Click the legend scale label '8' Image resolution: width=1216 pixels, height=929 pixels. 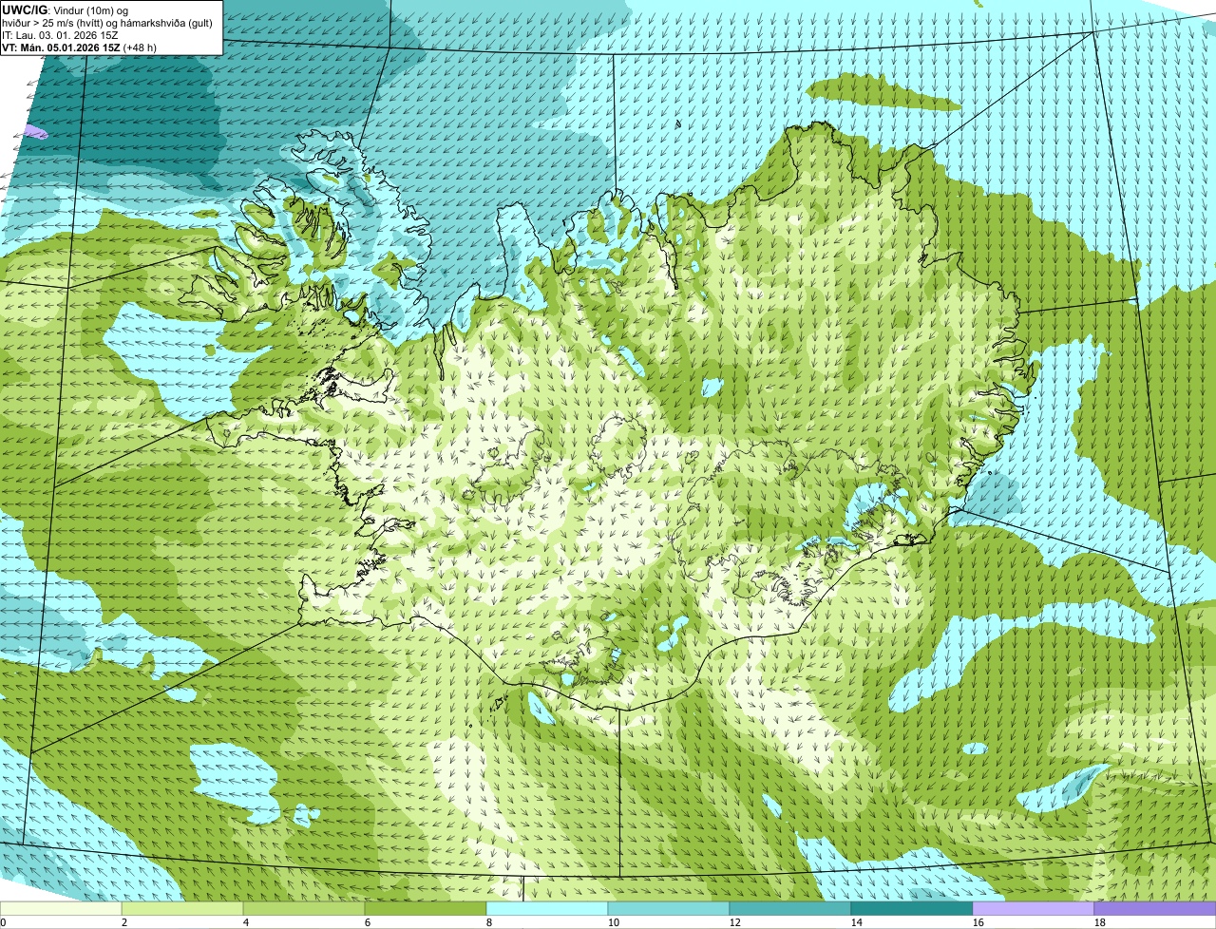tap(489, 922)
